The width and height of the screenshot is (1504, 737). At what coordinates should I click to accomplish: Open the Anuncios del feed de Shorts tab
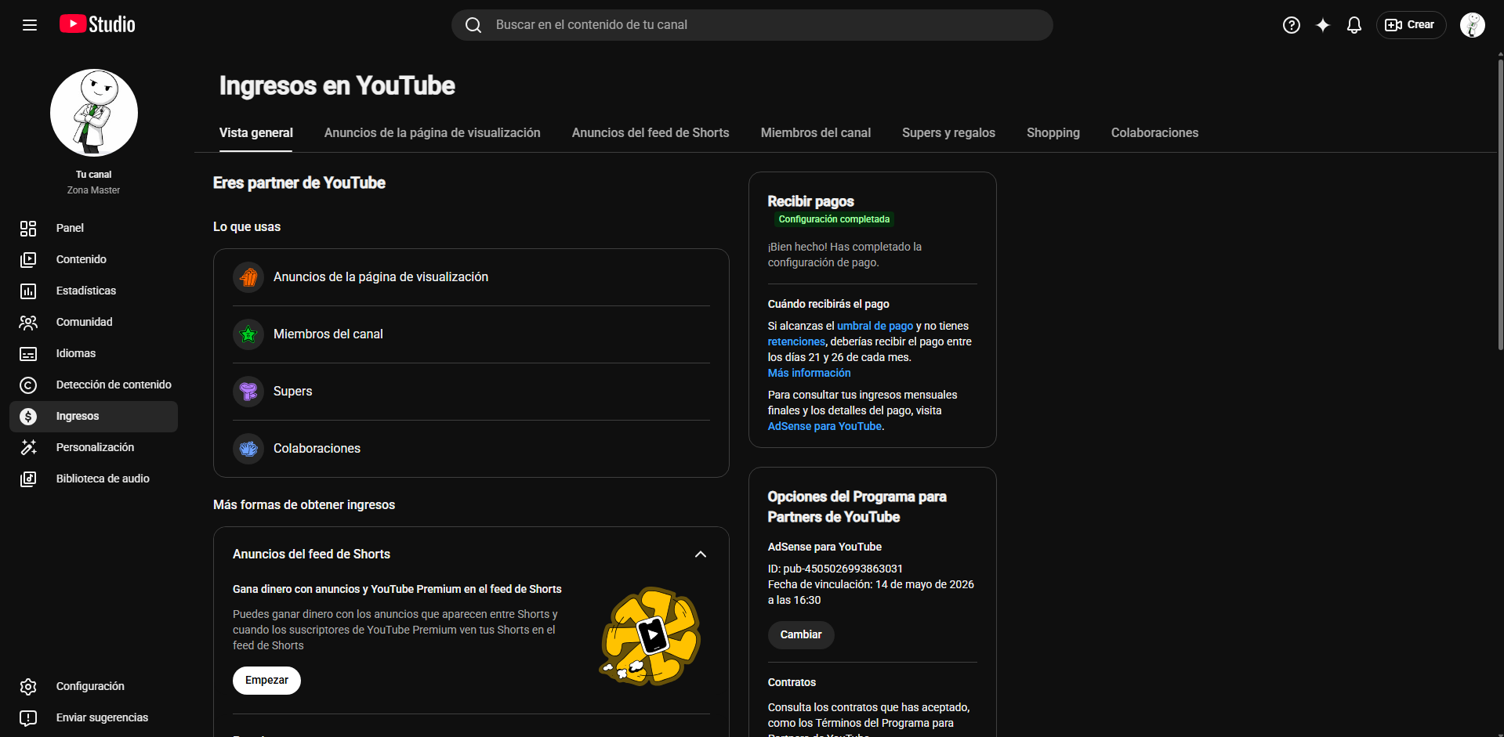tap(651, 133)
